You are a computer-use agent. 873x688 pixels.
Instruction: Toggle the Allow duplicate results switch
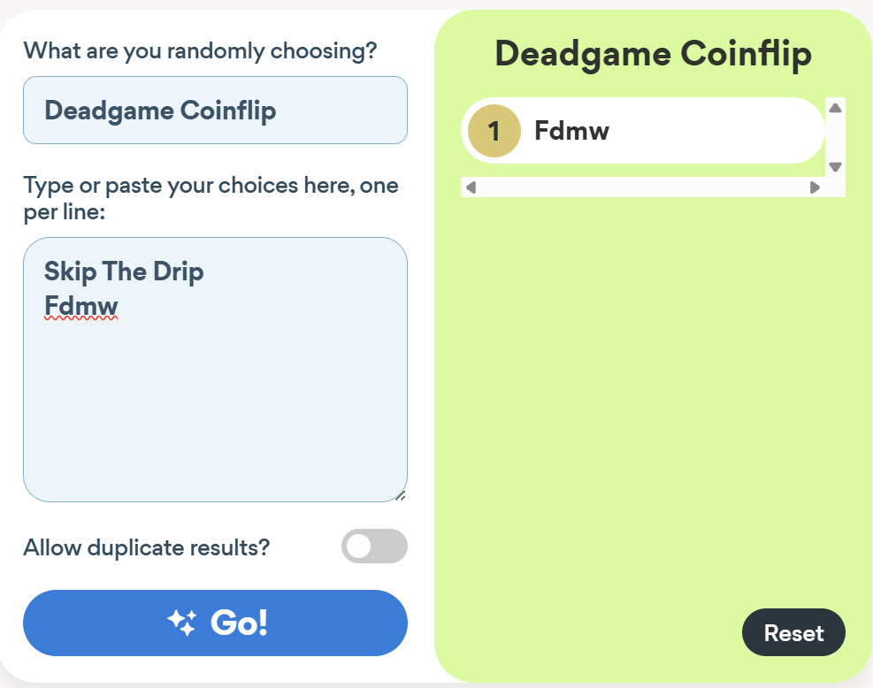(x=374, y=546)
